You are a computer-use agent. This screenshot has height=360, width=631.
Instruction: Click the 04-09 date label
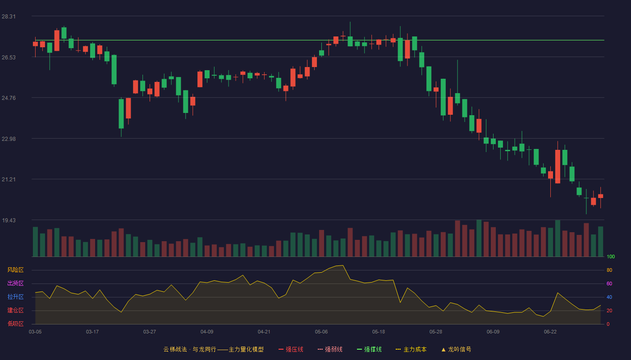point(207,332)
